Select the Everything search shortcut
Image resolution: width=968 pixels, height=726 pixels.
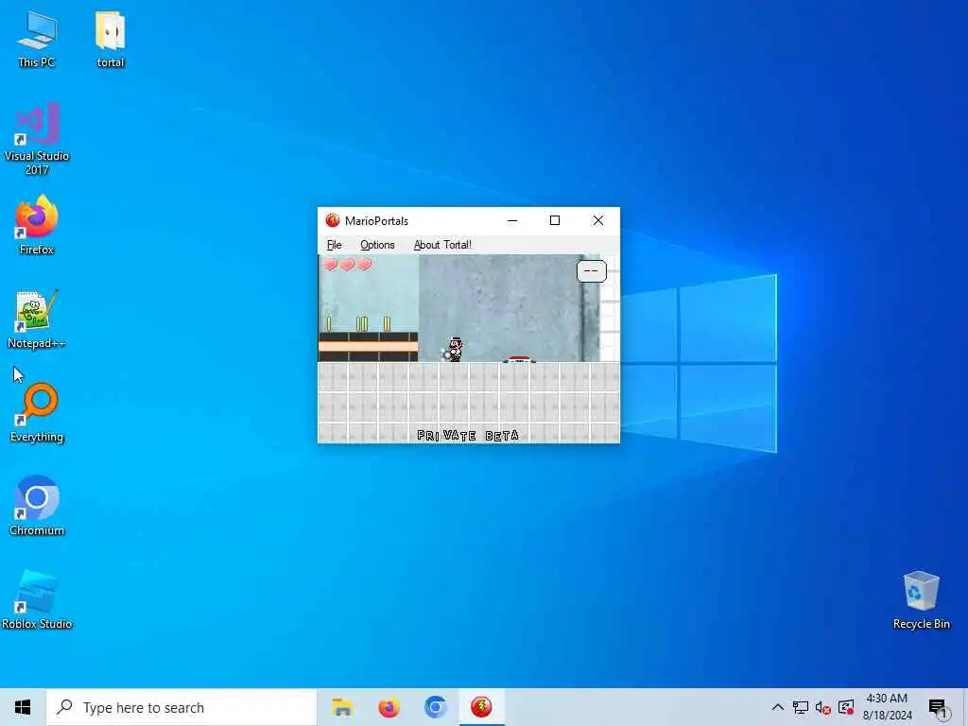(x=37, y=412)
